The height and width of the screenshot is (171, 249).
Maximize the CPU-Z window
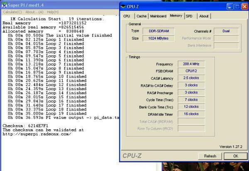coord(237,7)
